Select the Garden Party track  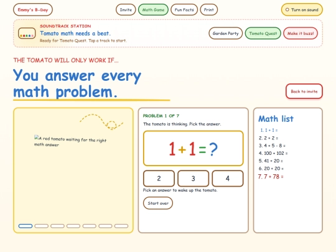(x=225, y=34)
